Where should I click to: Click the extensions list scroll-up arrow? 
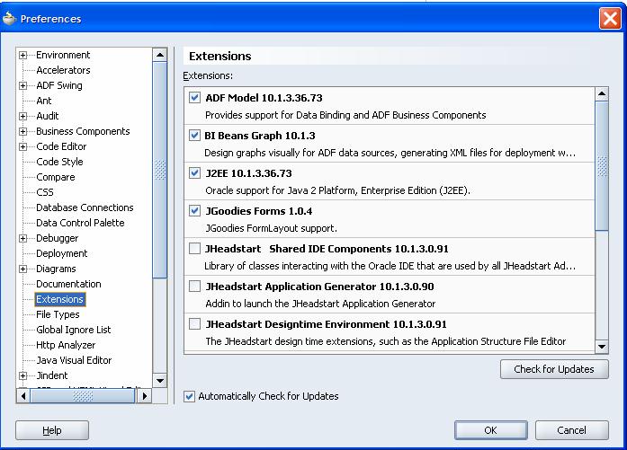click(x=601, y=93)
